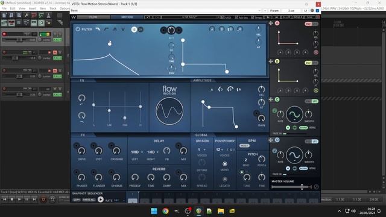Toggle ENV/LFO switch on modulator C
Viewport: 386px width, 217px height.
click(x=311, y=101)
